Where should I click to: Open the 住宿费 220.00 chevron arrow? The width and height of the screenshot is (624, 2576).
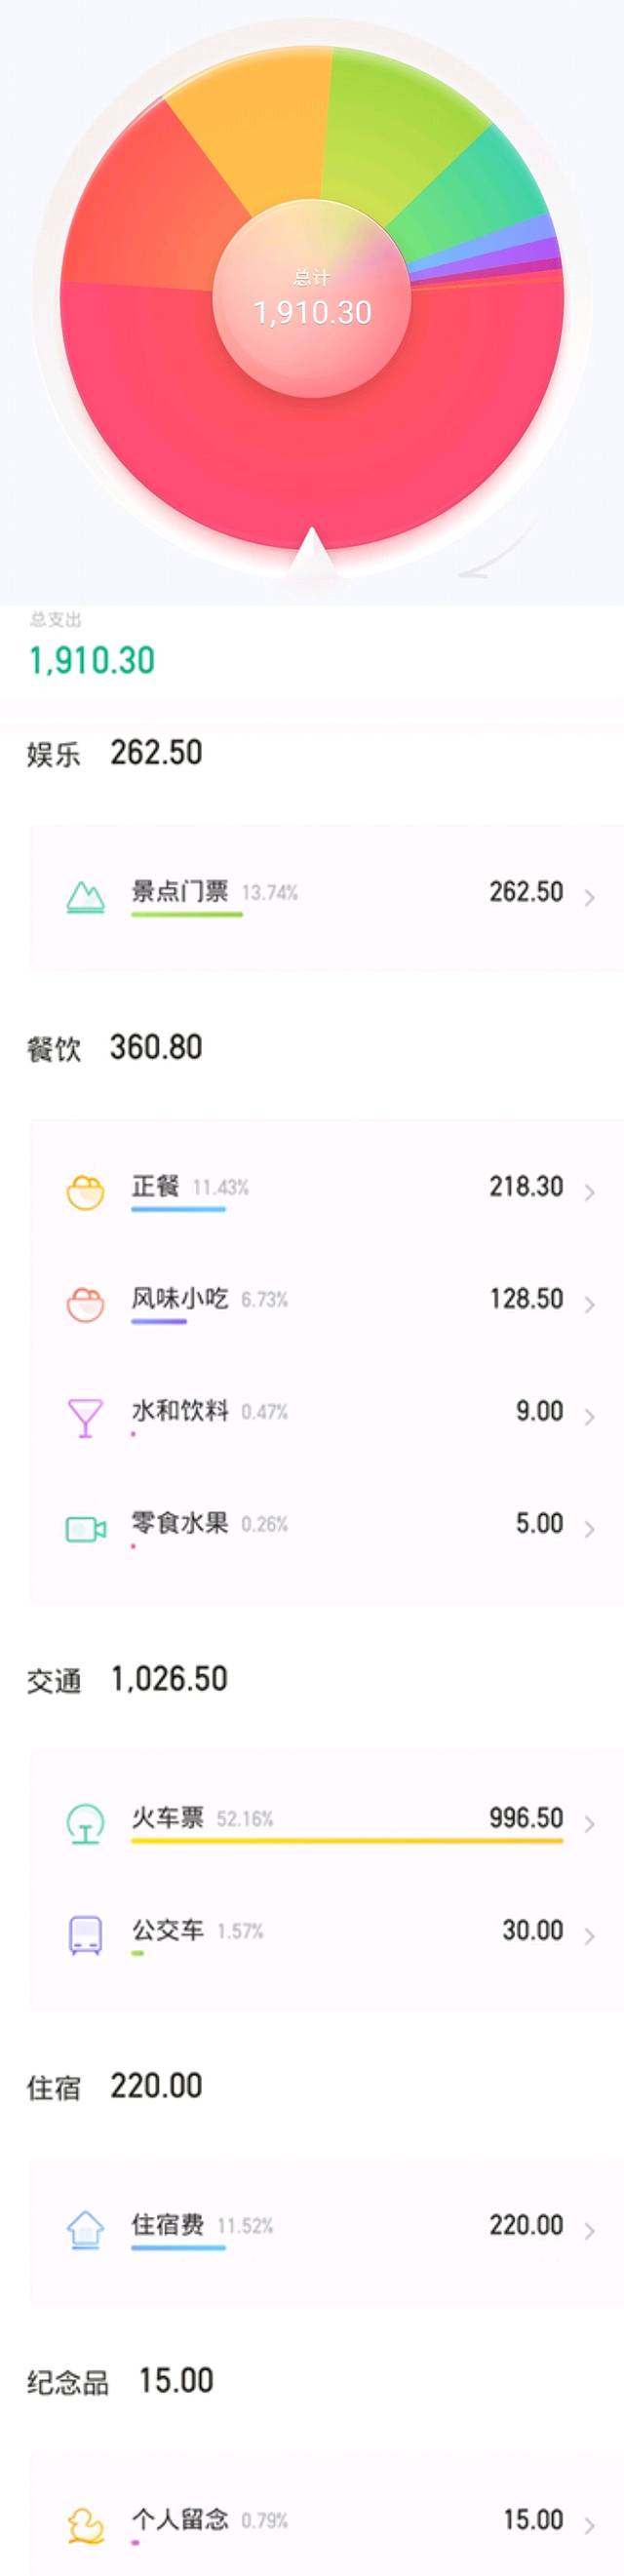pos(589,2230)
